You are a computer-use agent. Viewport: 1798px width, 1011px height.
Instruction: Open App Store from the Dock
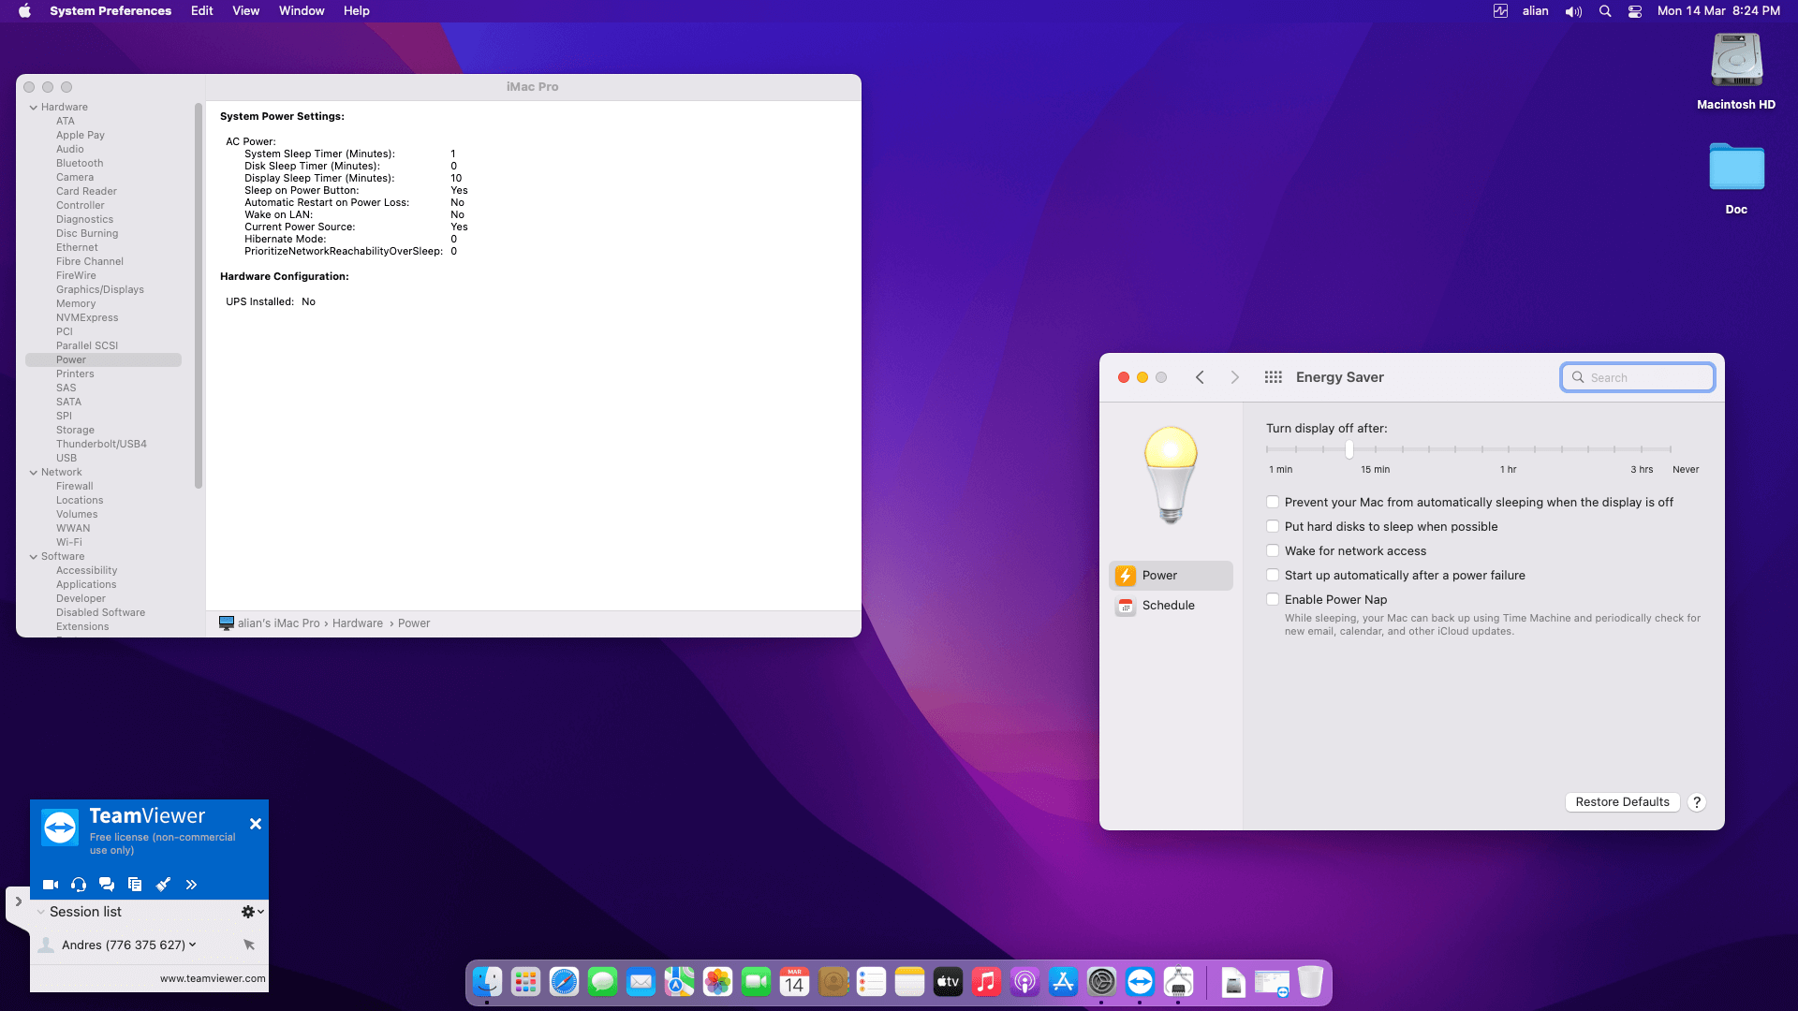(x=1063, y=982)
